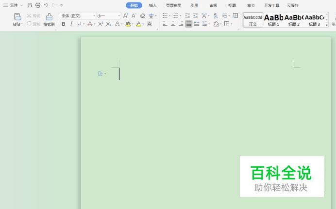This screenshot has height=209, width=336.
Task: Apply the 正文 style
Action: (x=253, y=20)
